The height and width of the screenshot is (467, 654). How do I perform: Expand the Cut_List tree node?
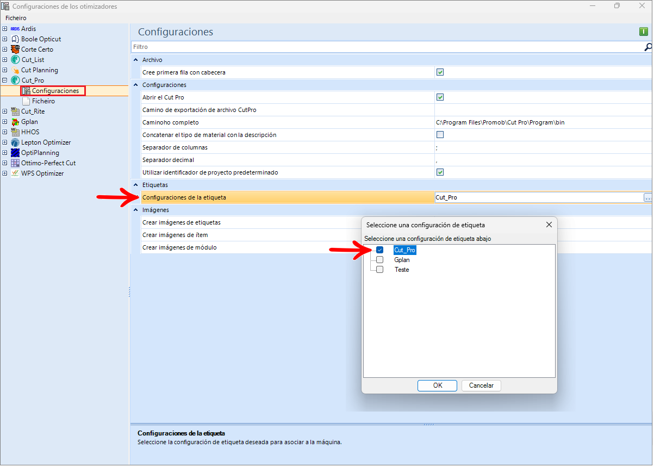[5, 60]
